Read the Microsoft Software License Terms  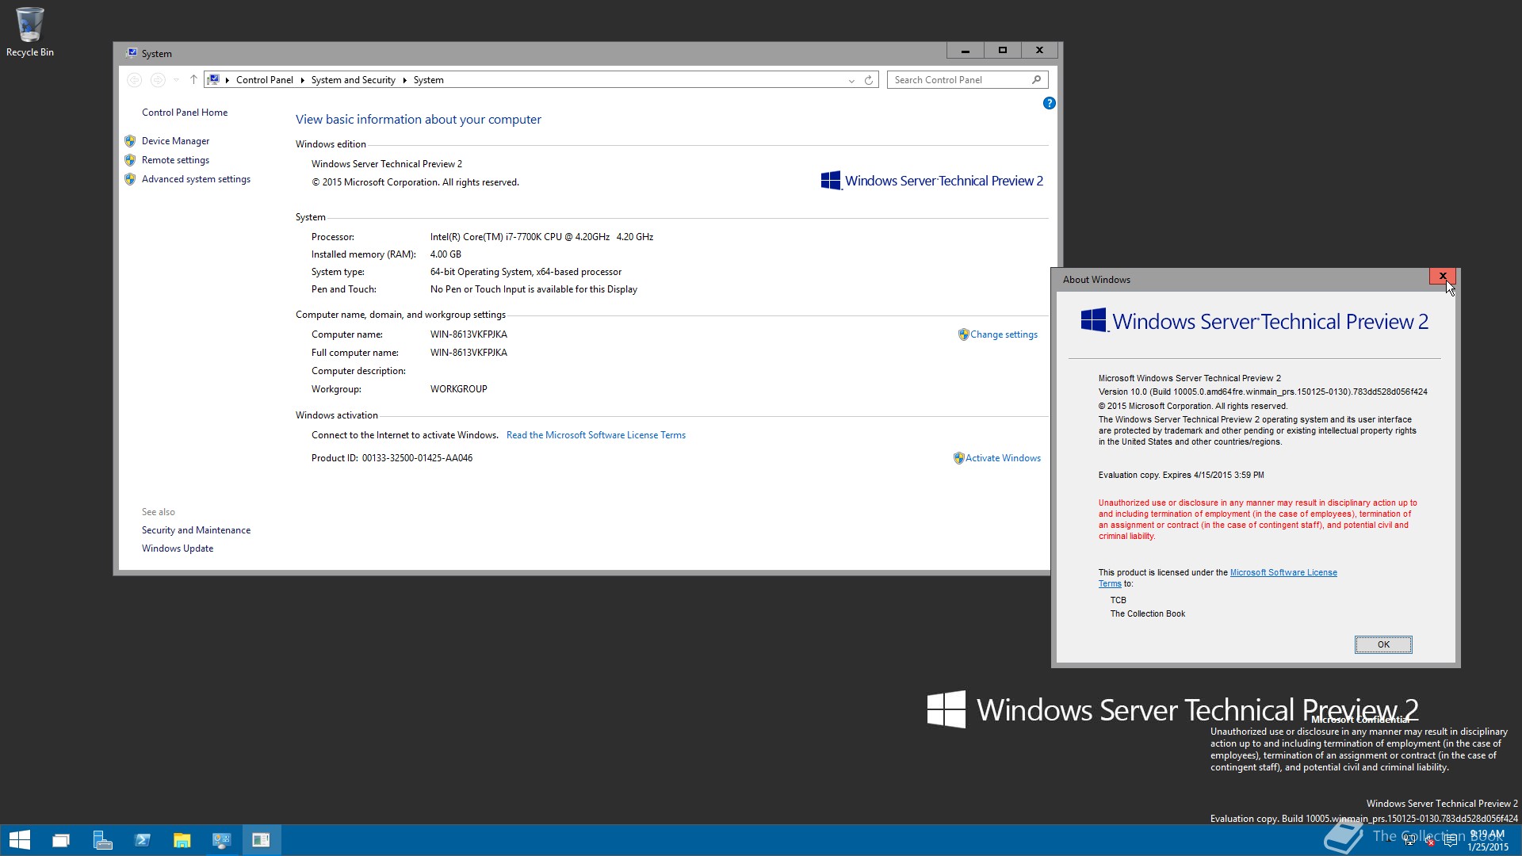(x=596, y=435)
